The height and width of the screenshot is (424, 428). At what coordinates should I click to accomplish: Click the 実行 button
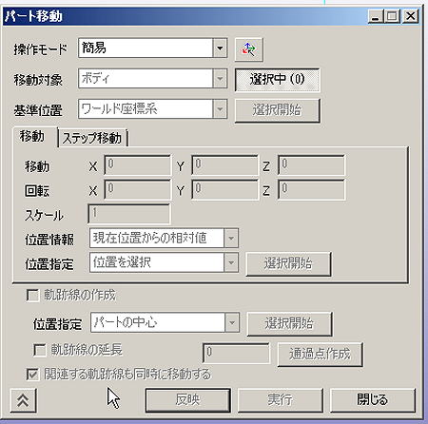[281, 400]
